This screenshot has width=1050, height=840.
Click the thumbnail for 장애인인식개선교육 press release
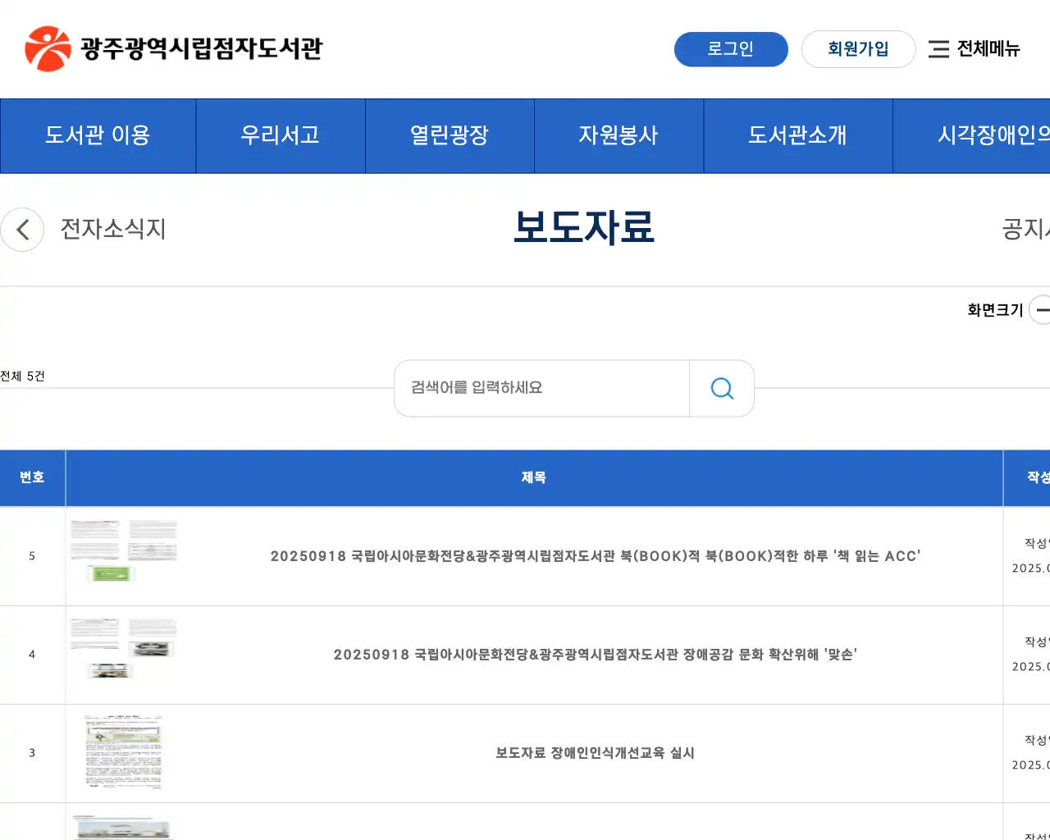[122, 751]
